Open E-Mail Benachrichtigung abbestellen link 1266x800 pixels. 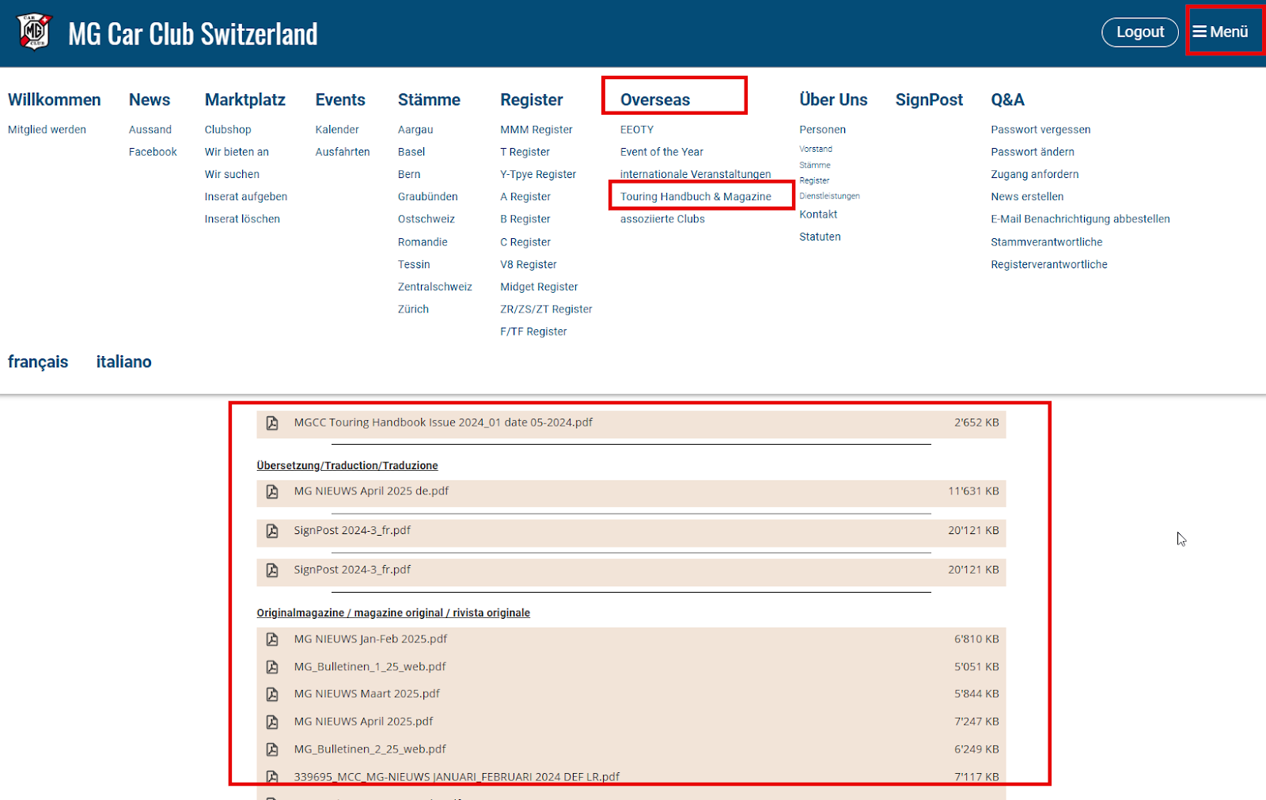pos(1080,219)
